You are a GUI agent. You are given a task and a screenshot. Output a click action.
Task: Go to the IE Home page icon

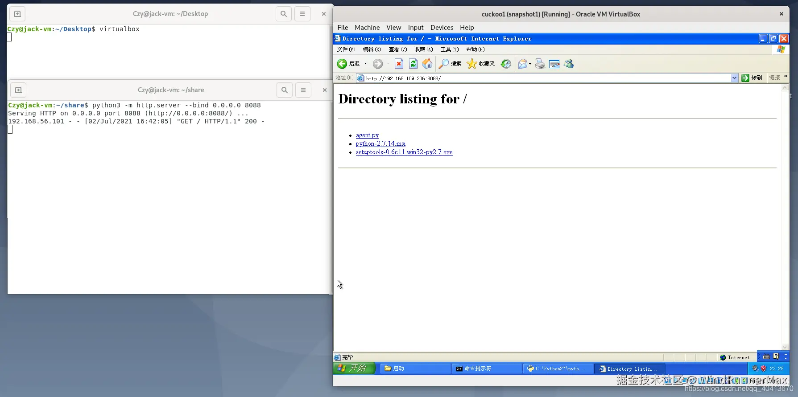pos(427,64)
